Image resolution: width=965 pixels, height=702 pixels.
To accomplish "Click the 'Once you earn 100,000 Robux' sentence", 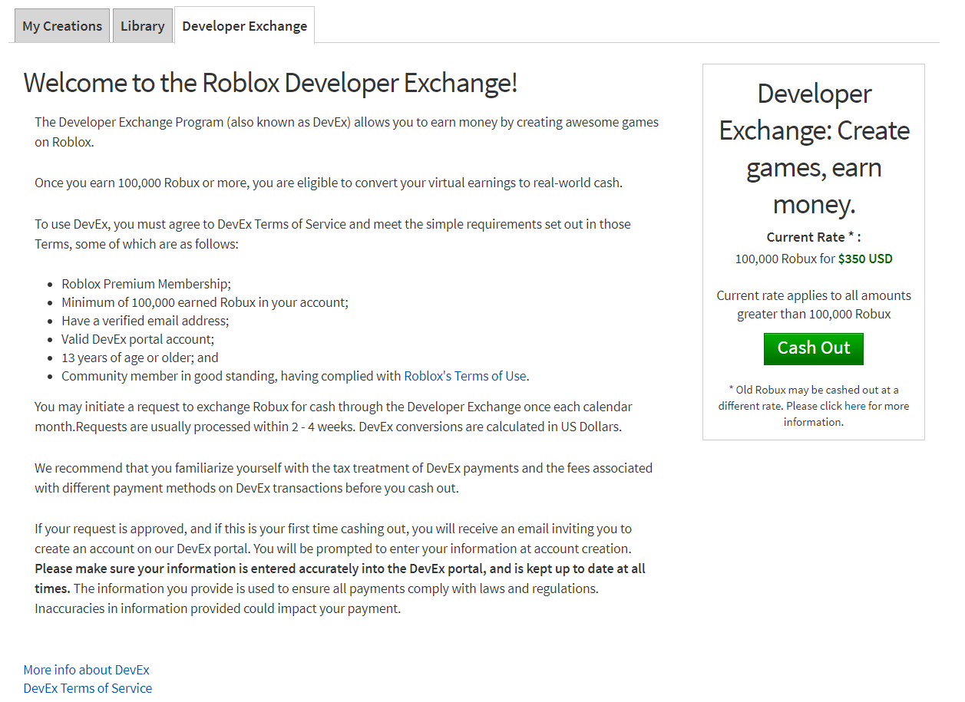I will click(x=329, y=183).
